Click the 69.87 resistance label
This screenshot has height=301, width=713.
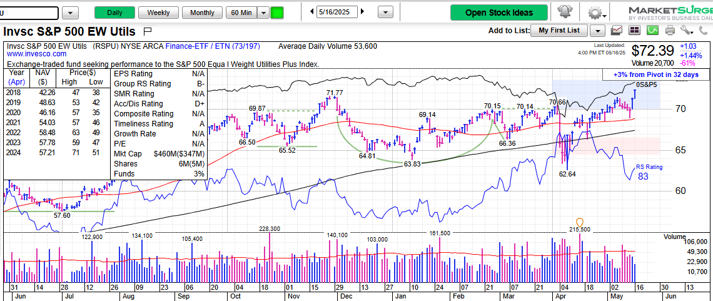click(x=258, y=109)
